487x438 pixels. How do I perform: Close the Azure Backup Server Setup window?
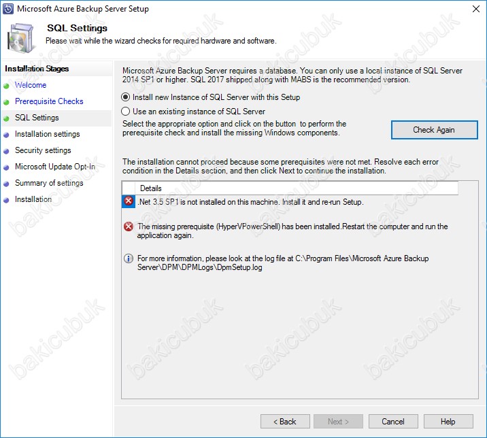coord(476,9)
